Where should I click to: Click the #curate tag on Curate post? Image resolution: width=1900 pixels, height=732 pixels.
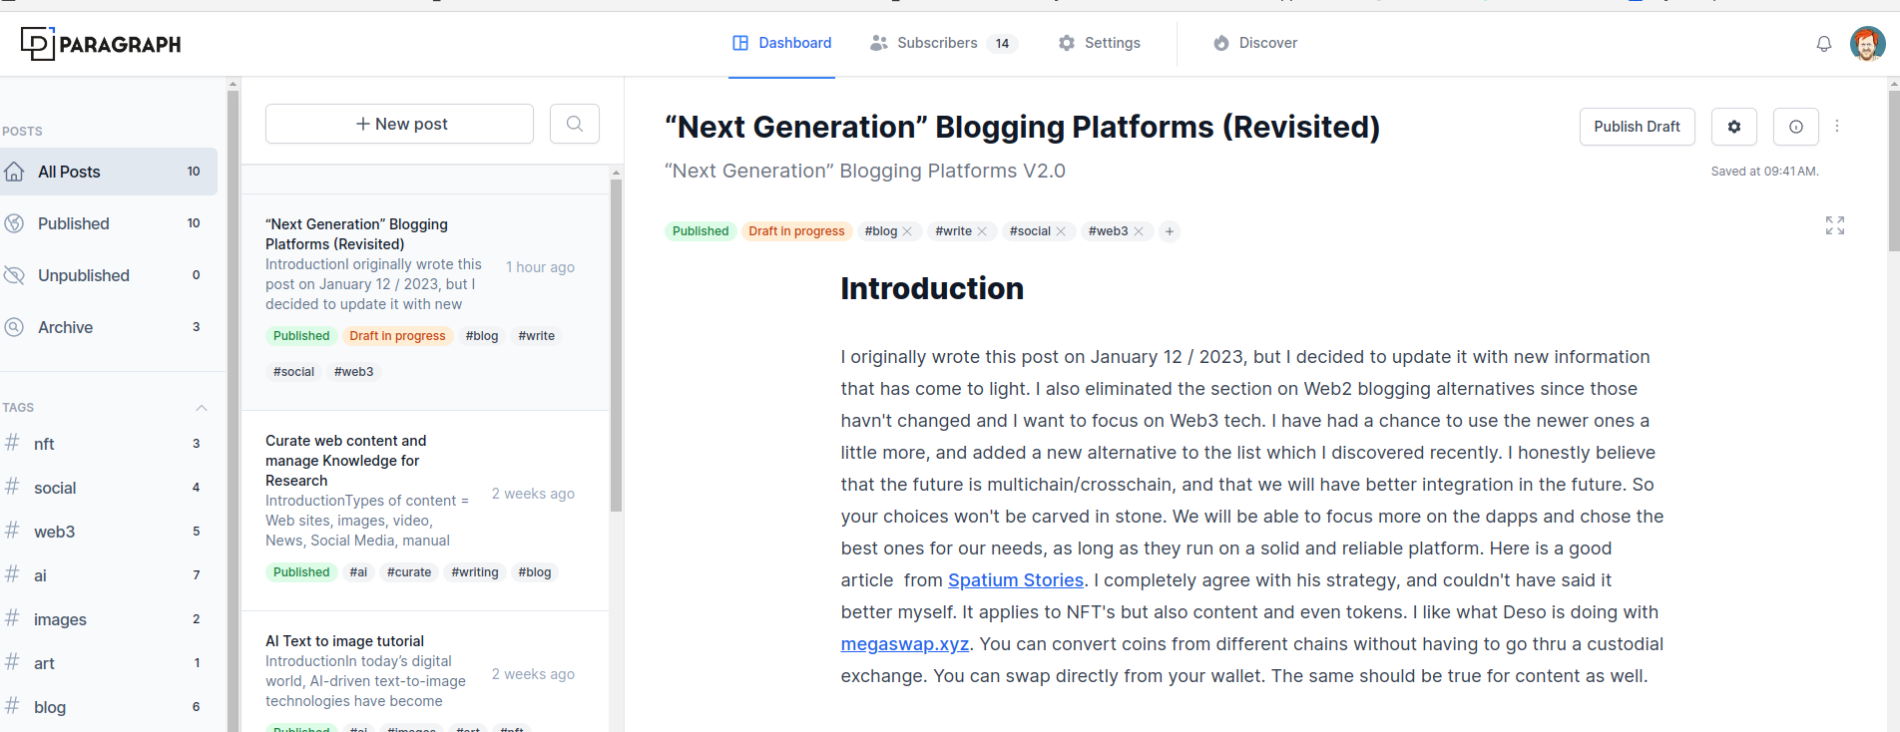coord(409,572)
